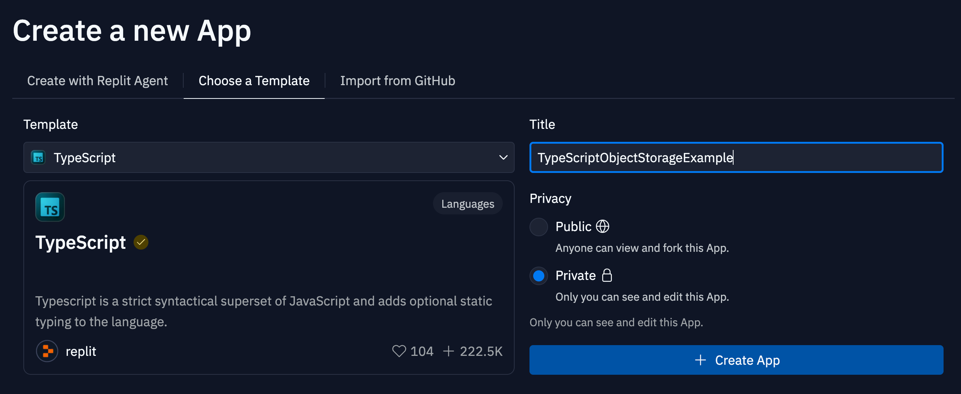Click the Privacy section label

coord(550,198)
